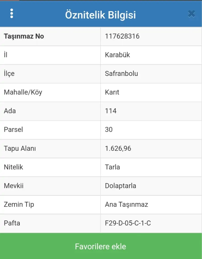This screenshot has width=202, height=259.
Task: Select the Mevkii value Dolaptarla
Action: [x=120, y=186]
